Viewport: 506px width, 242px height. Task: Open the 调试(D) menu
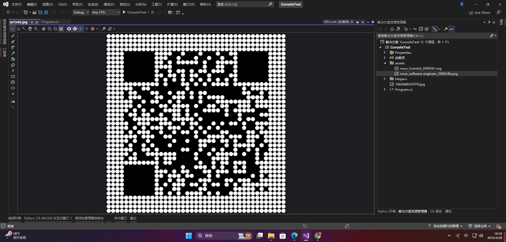pos(109,4)
